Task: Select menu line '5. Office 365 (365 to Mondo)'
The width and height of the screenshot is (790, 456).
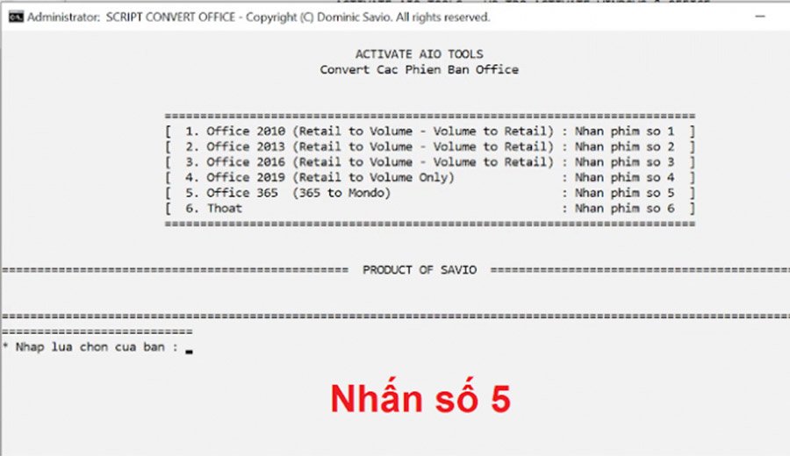Action: pos(430,193)
